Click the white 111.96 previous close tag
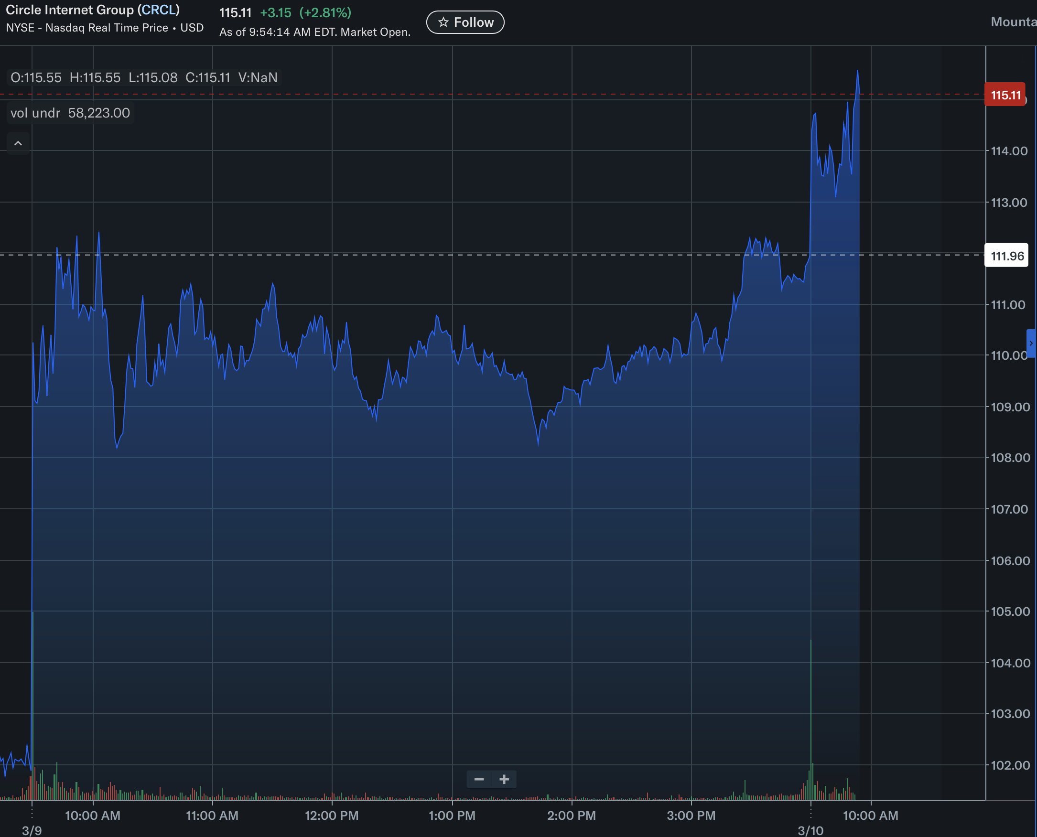 1006,256
